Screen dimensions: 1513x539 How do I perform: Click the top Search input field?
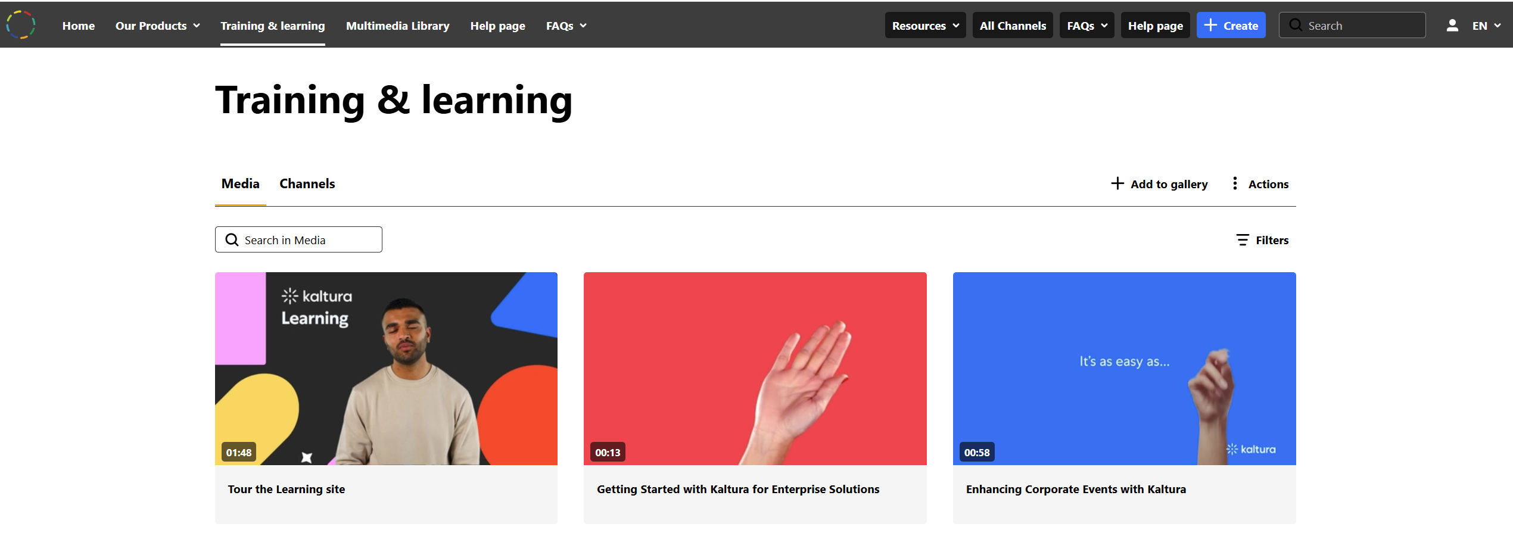point(1352,26)
